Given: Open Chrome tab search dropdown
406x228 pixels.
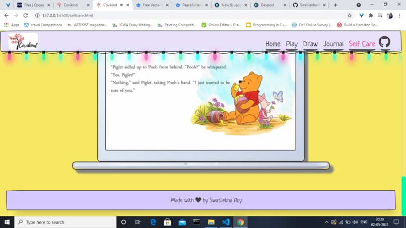Looking at the screenshot, I should click(359, 5).
